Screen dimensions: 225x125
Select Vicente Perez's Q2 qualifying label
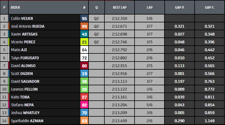(x=96, y=42)
